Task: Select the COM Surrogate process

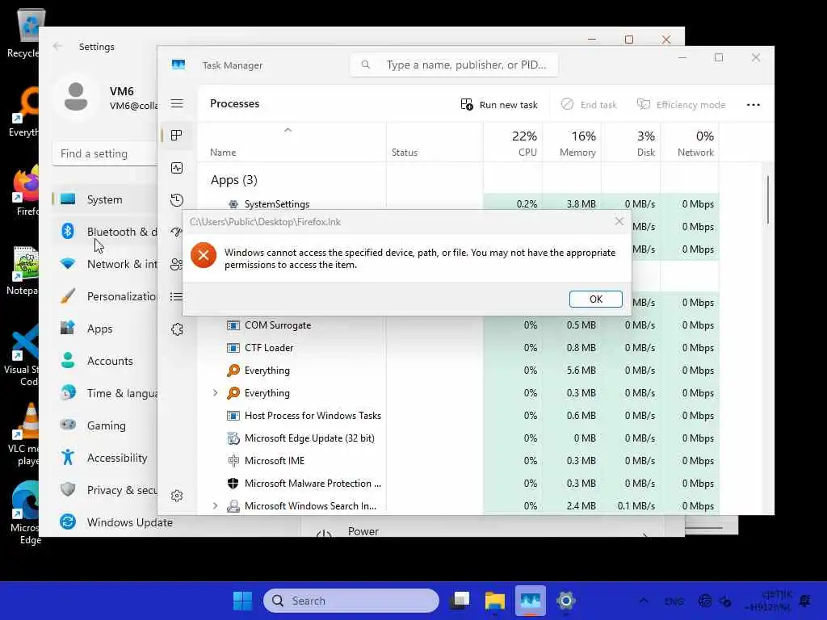Action: 458,325
